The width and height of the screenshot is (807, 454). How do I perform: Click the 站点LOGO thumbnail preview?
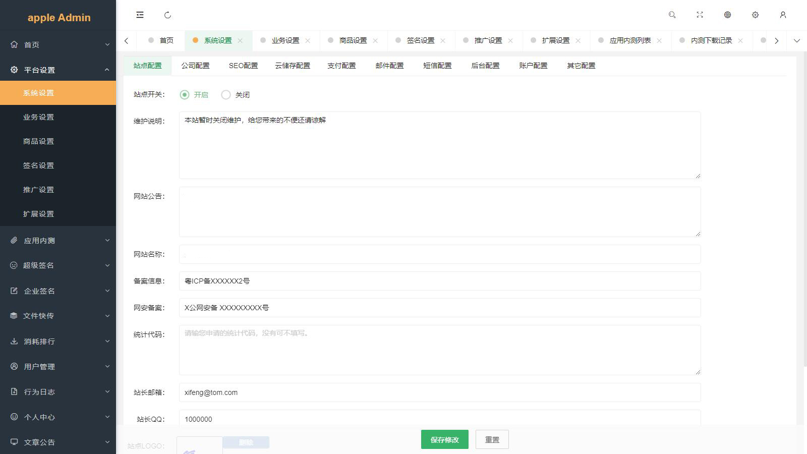199,445
